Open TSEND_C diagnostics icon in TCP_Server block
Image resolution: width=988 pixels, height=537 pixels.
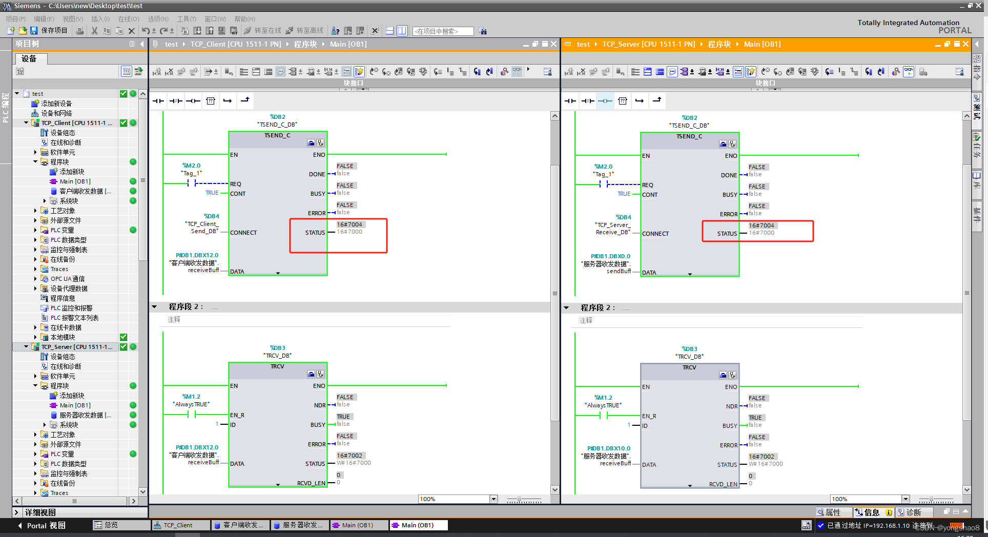pyautogui.click(x=732, y=144)
